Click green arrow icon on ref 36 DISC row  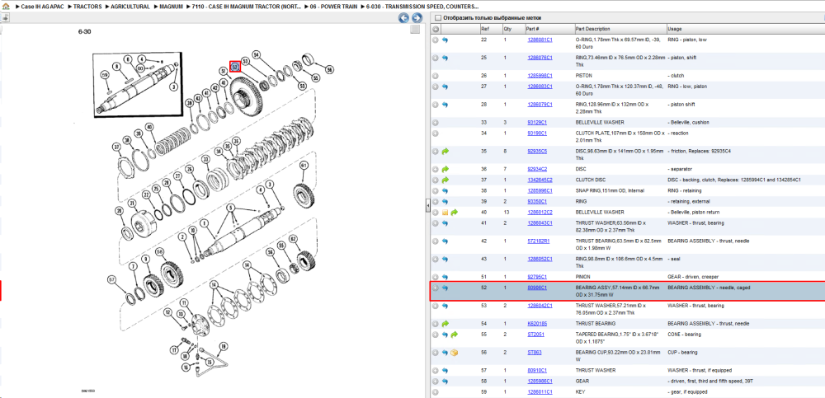(445, 169)
